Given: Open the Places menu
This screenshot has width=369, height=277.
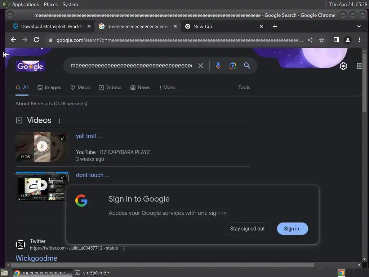Looking at the screenshot, I should click(x=50, y=4).
